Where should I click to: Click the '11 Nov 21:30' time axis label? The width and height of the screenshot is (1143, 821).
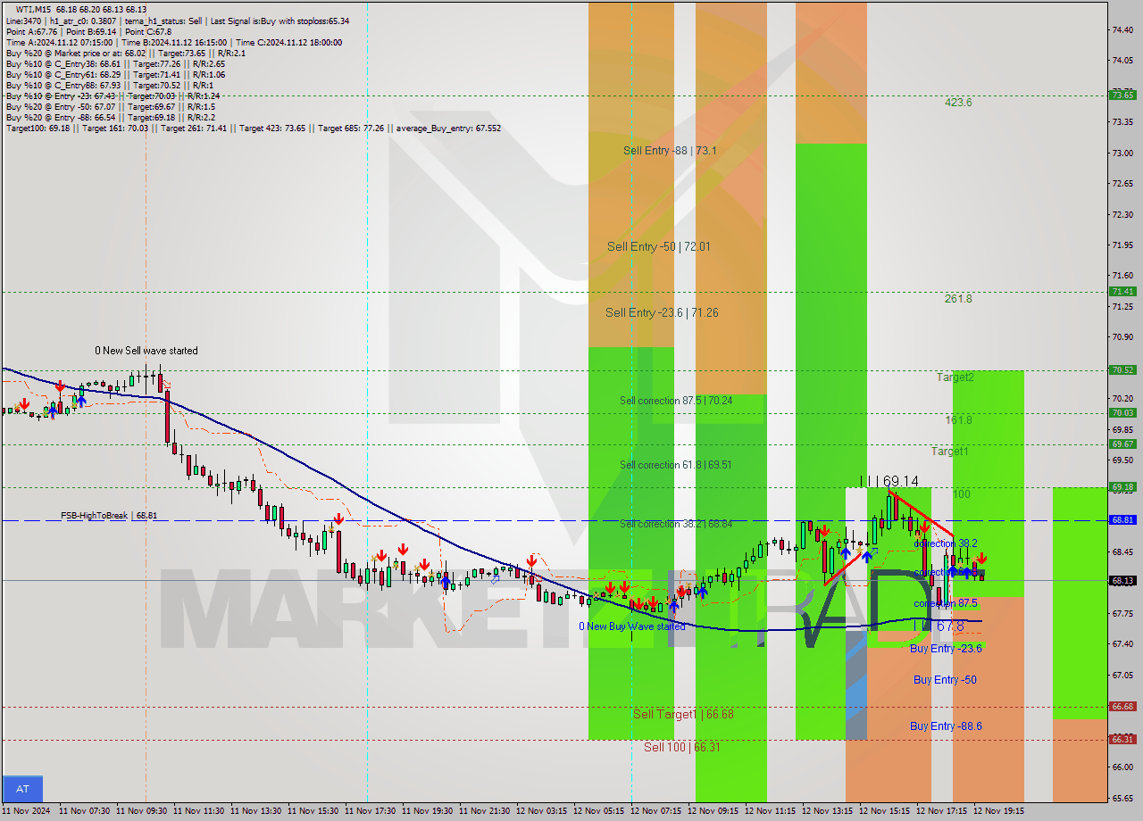pyautogui.click(x=485, y=811)
